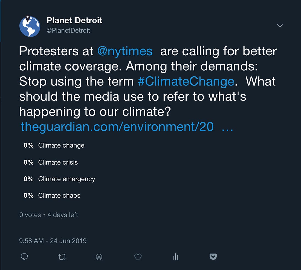Open the #ClimateChange hashtag
Screen dimensions: 301x270
186,82
